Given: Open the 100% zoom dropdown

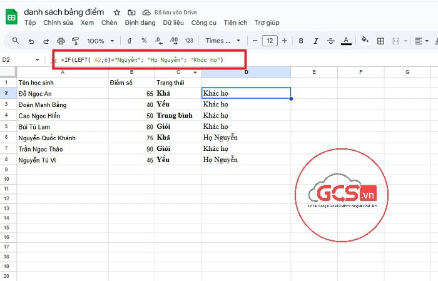Looking at the screenshot, I should [x=100, y=41].
